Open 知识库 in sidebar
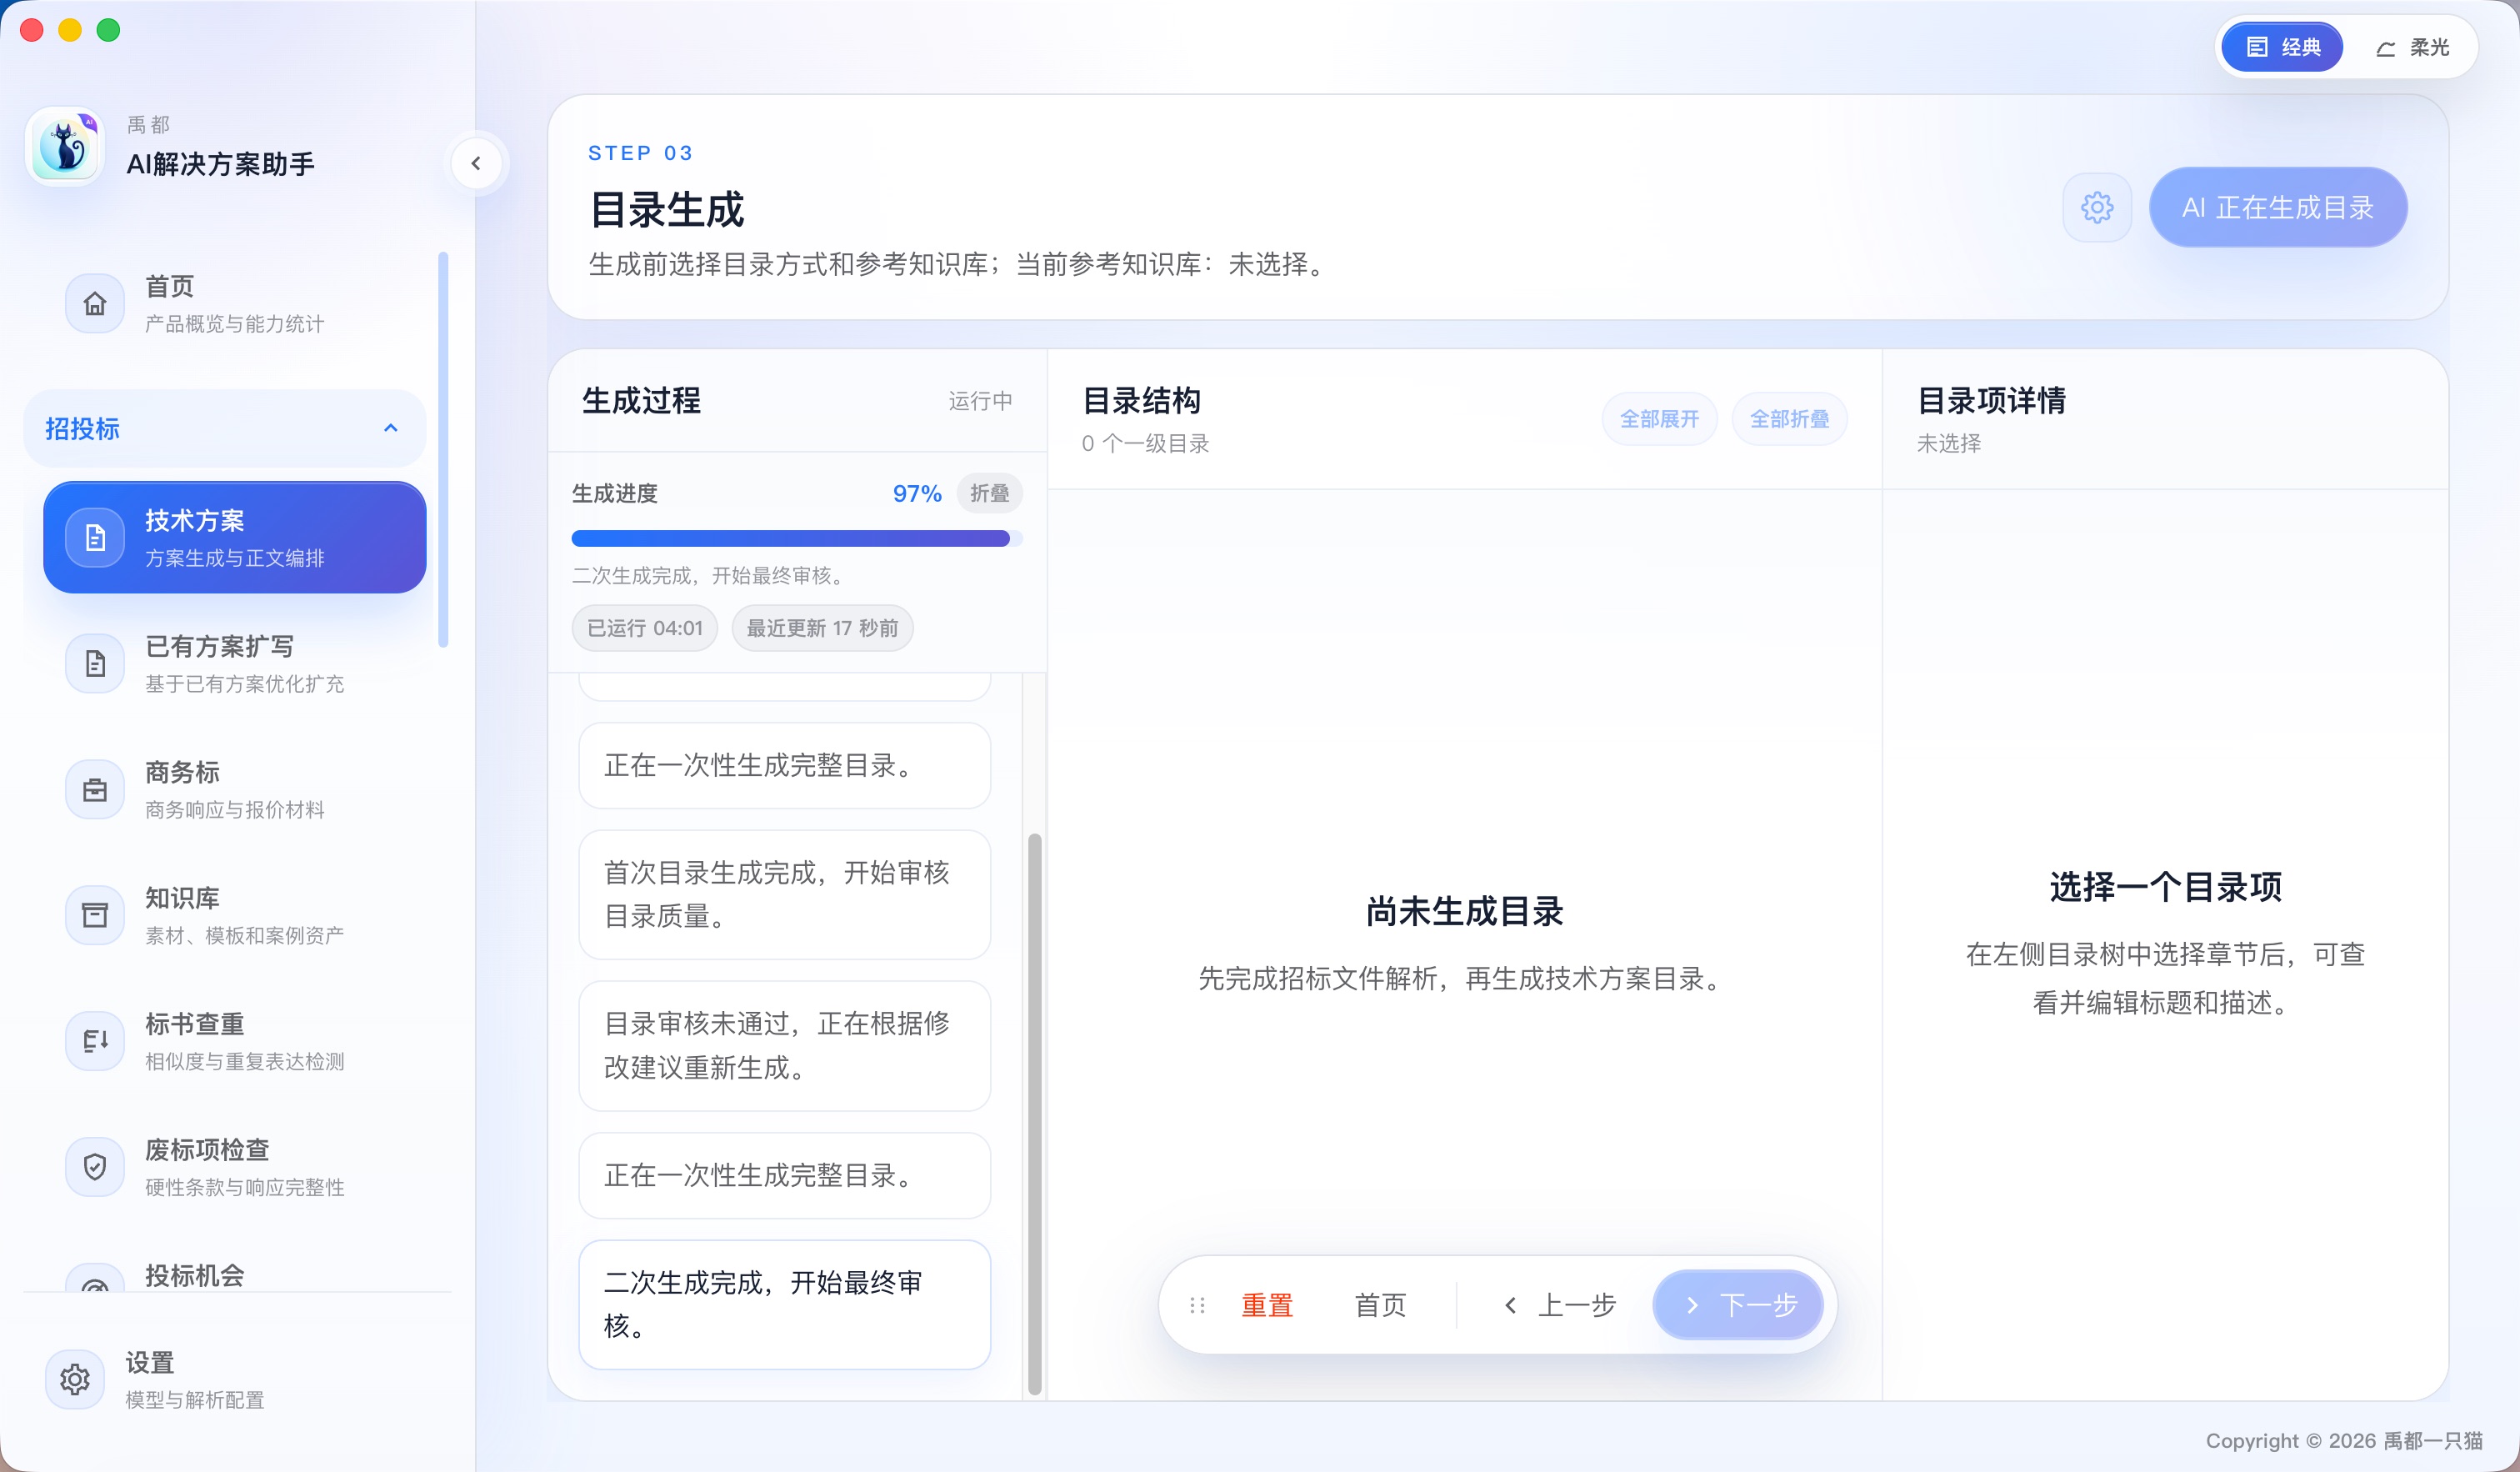The image size is (2520, 1472). pos(235,915)
